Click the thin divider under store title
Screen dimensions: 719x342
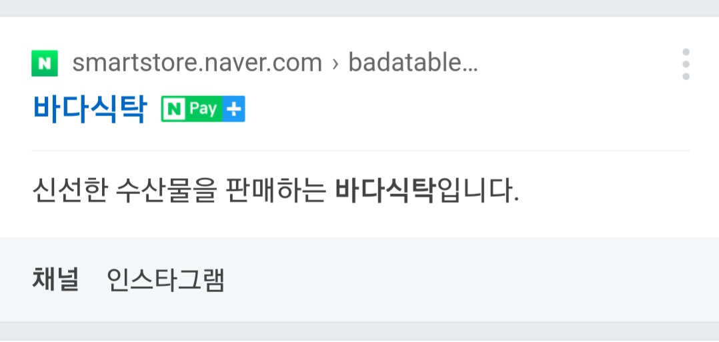click(360, 151)
